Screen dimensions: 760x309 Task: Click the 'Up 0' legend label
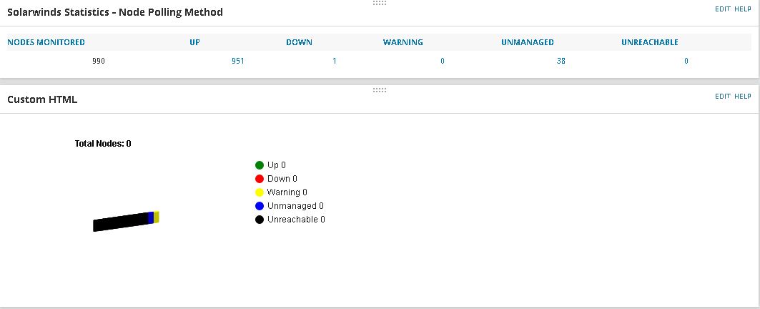[276, 165]
